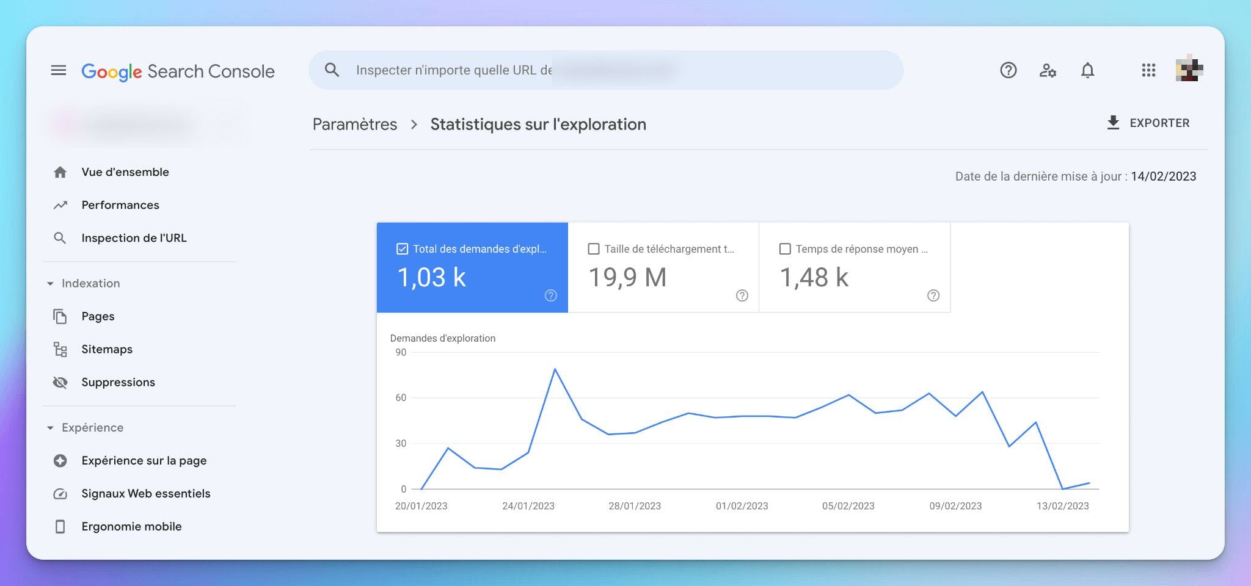Click the Google Search Console logo
The height and width of the screenshot is (586, 1251).
pos(178,71)
